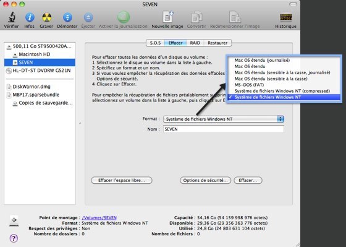Screen dimensions: 346x247
Task: Select the Macintosh HD volume
Action: pos(40,54)
